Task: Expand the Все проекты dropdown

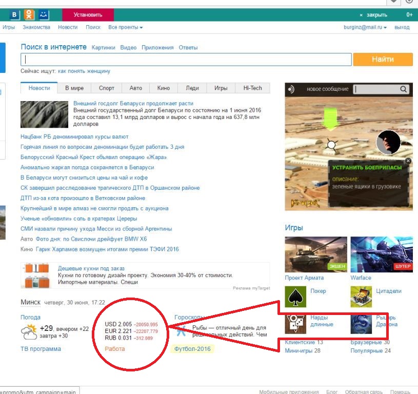Action: pyautogui.click(x=125, y=27)
